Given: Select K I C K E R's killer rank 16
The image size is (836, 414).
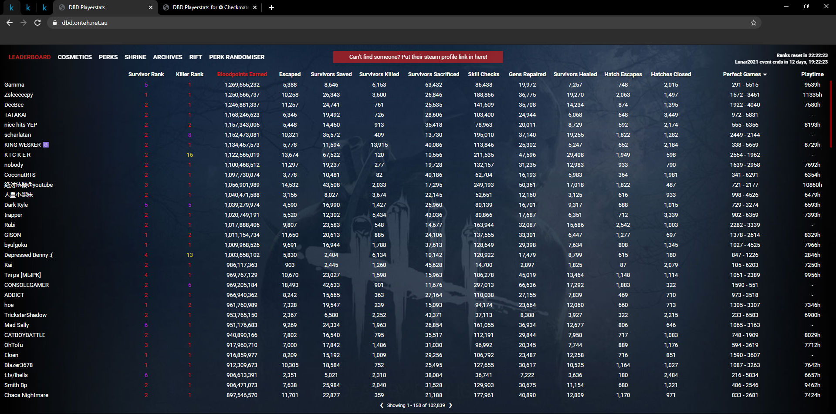Looking at the screenshot, I should [190, 155].
